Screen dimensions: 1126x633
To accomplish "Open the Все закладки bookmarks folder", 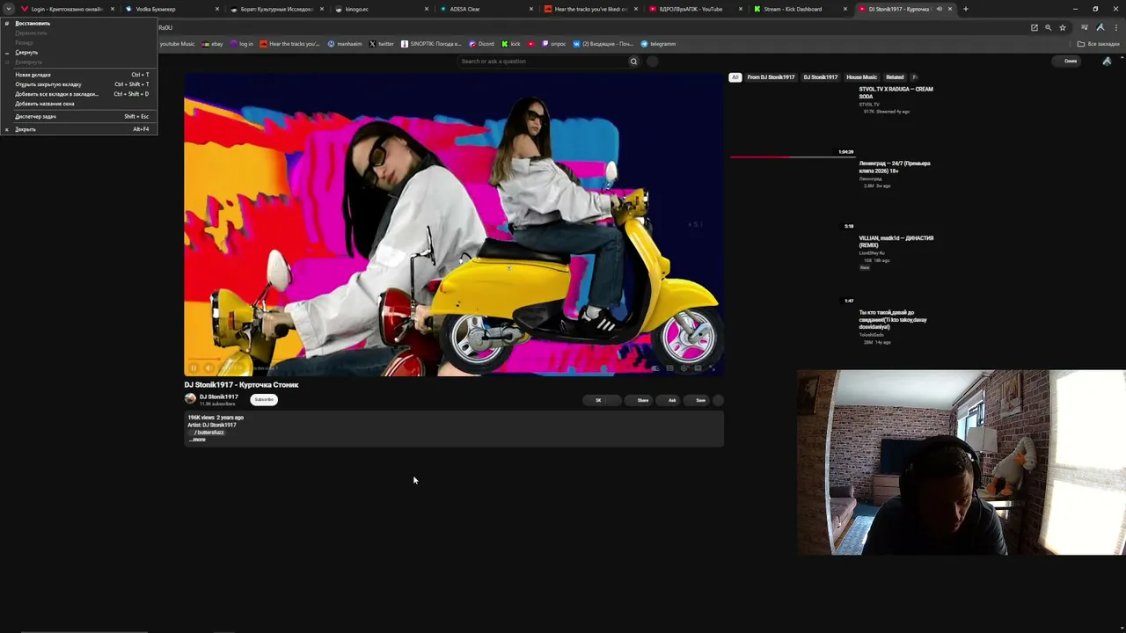I will 1099,44.
